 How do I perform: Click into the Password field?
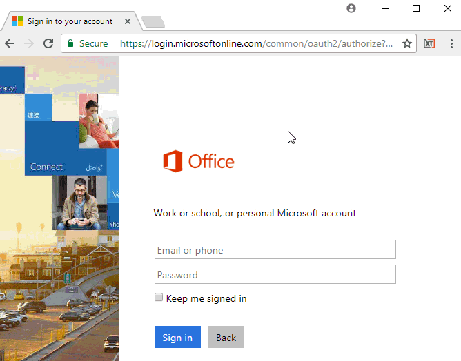(x=275, y=274)
